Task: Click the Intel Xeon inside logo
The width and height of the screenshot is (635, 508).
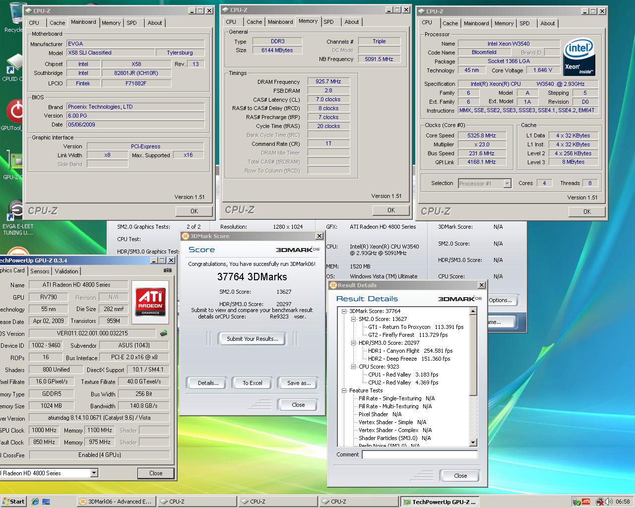Action: pyautogui.click(x=579, y=57)
